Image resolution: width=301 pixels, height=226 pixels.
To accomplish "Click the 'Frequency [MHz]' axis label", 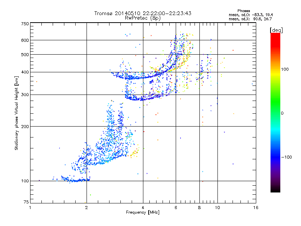I will point(143,212).
